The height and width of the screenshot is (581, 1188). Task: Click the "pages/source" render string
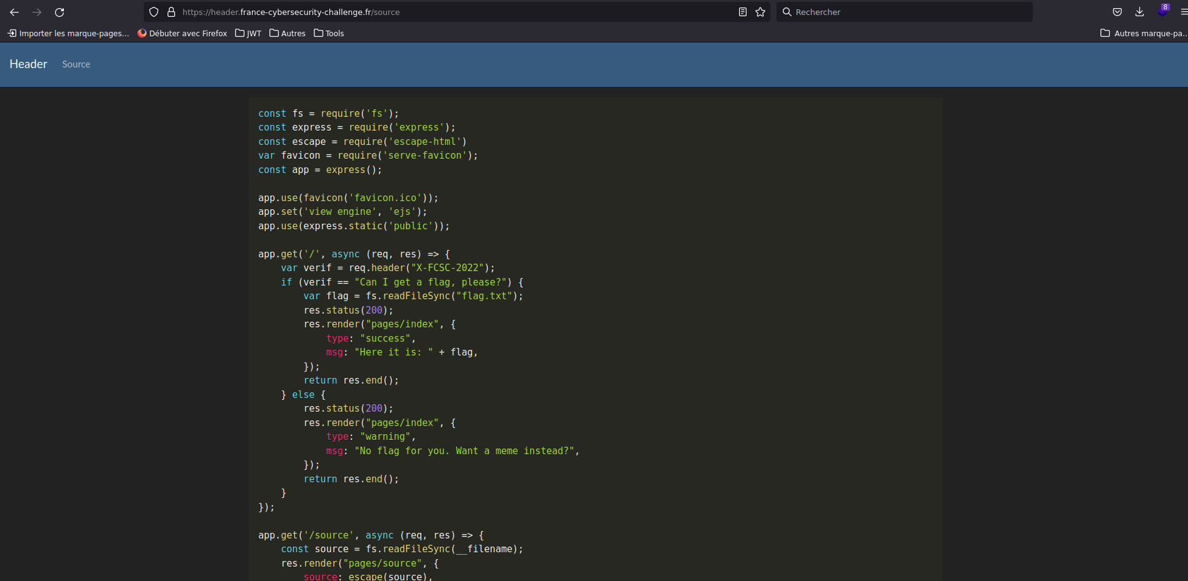coord(383,564)
